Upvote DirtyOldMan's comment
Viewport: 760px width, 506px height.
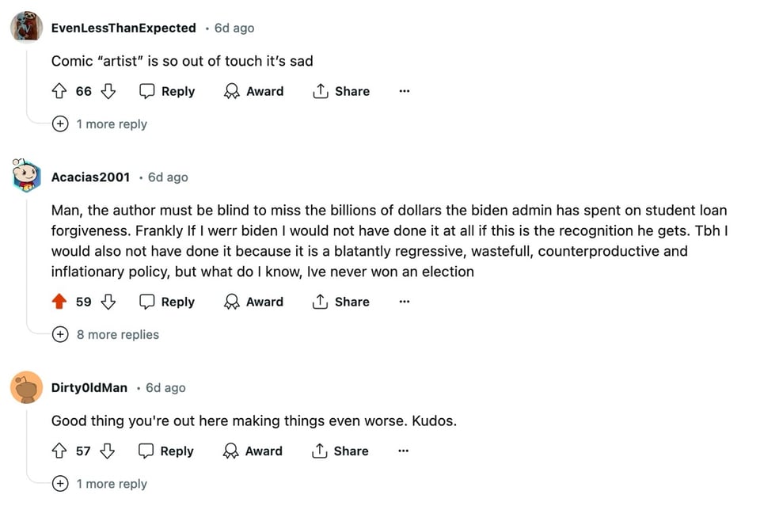pos(59,451)
